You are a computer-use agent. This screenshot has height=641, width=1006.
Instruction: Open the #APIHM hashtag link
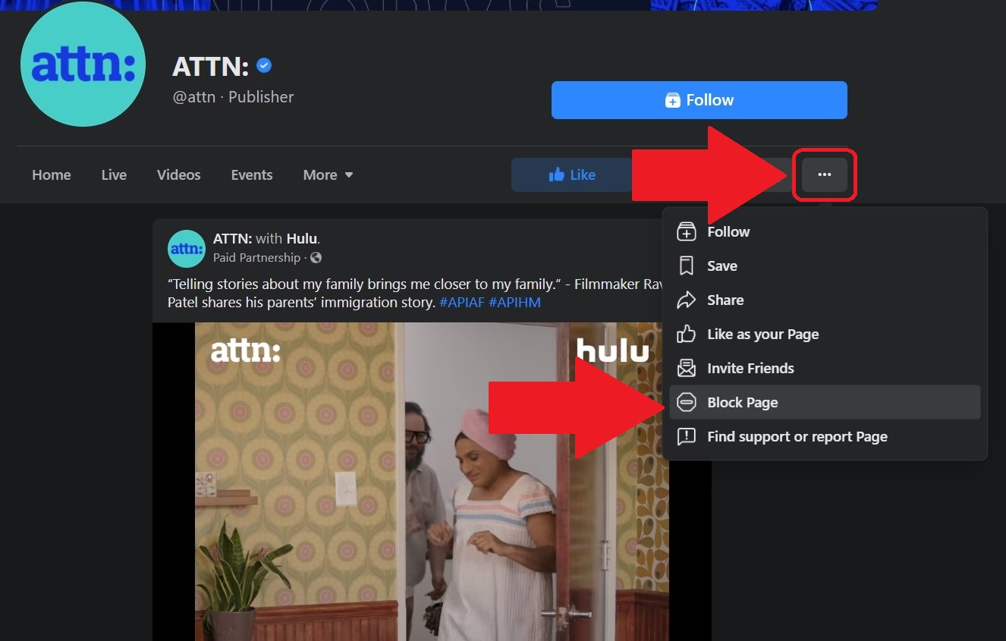[x=515, y=303]
